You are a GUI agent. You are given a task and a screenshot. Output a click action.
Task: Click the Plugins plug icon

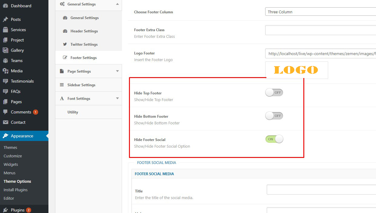click(5, 210)
